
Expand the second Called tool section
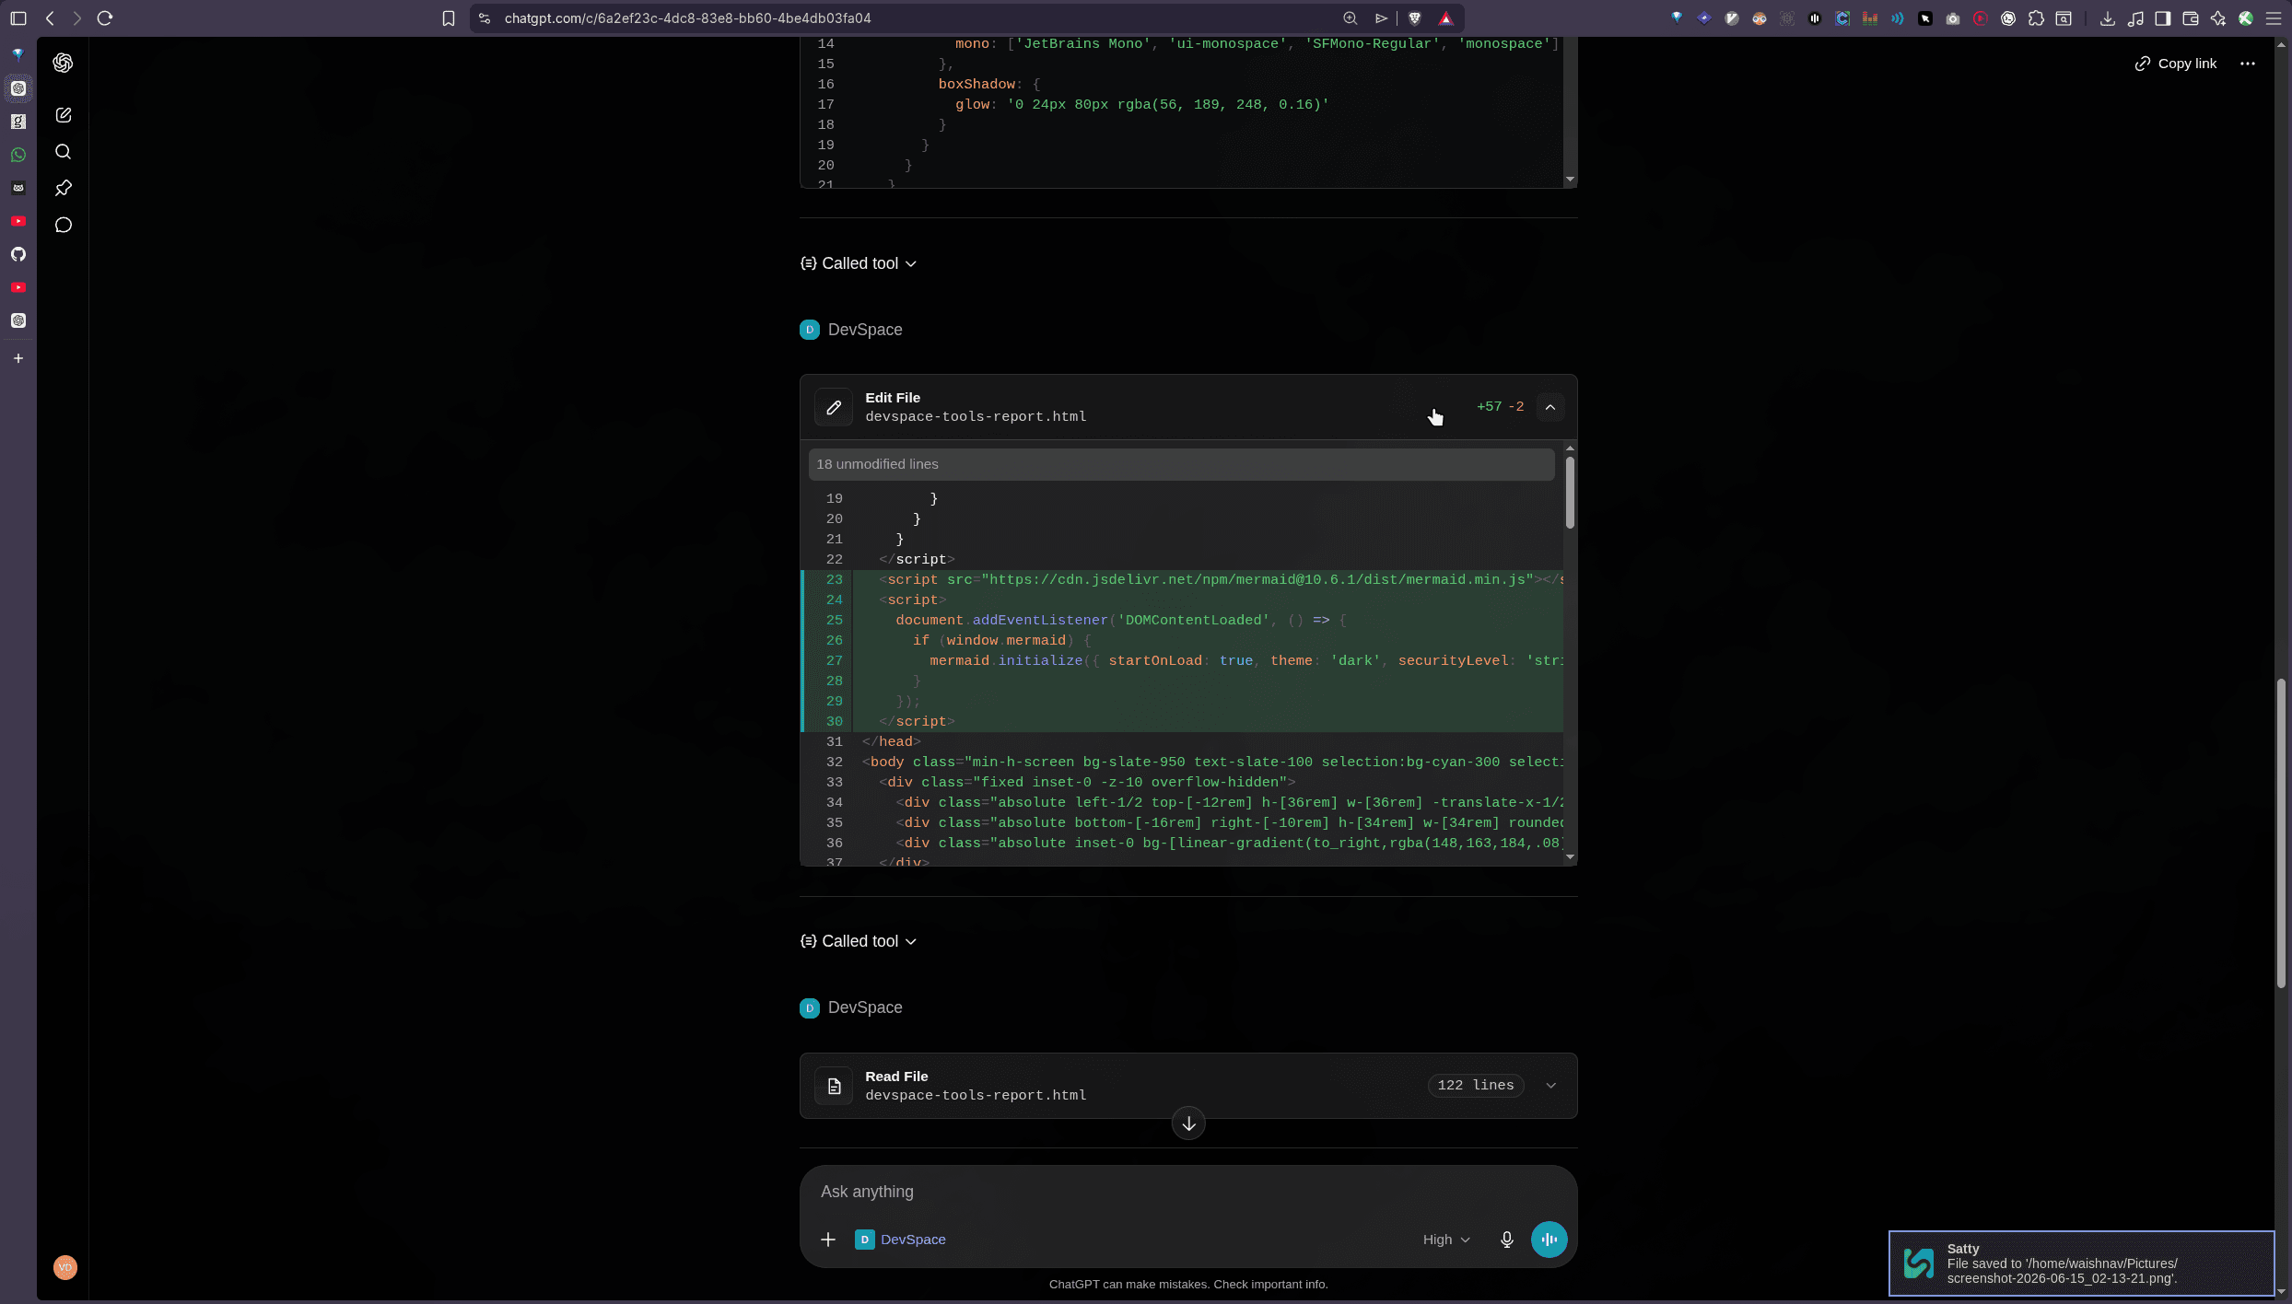click(859, 941)
